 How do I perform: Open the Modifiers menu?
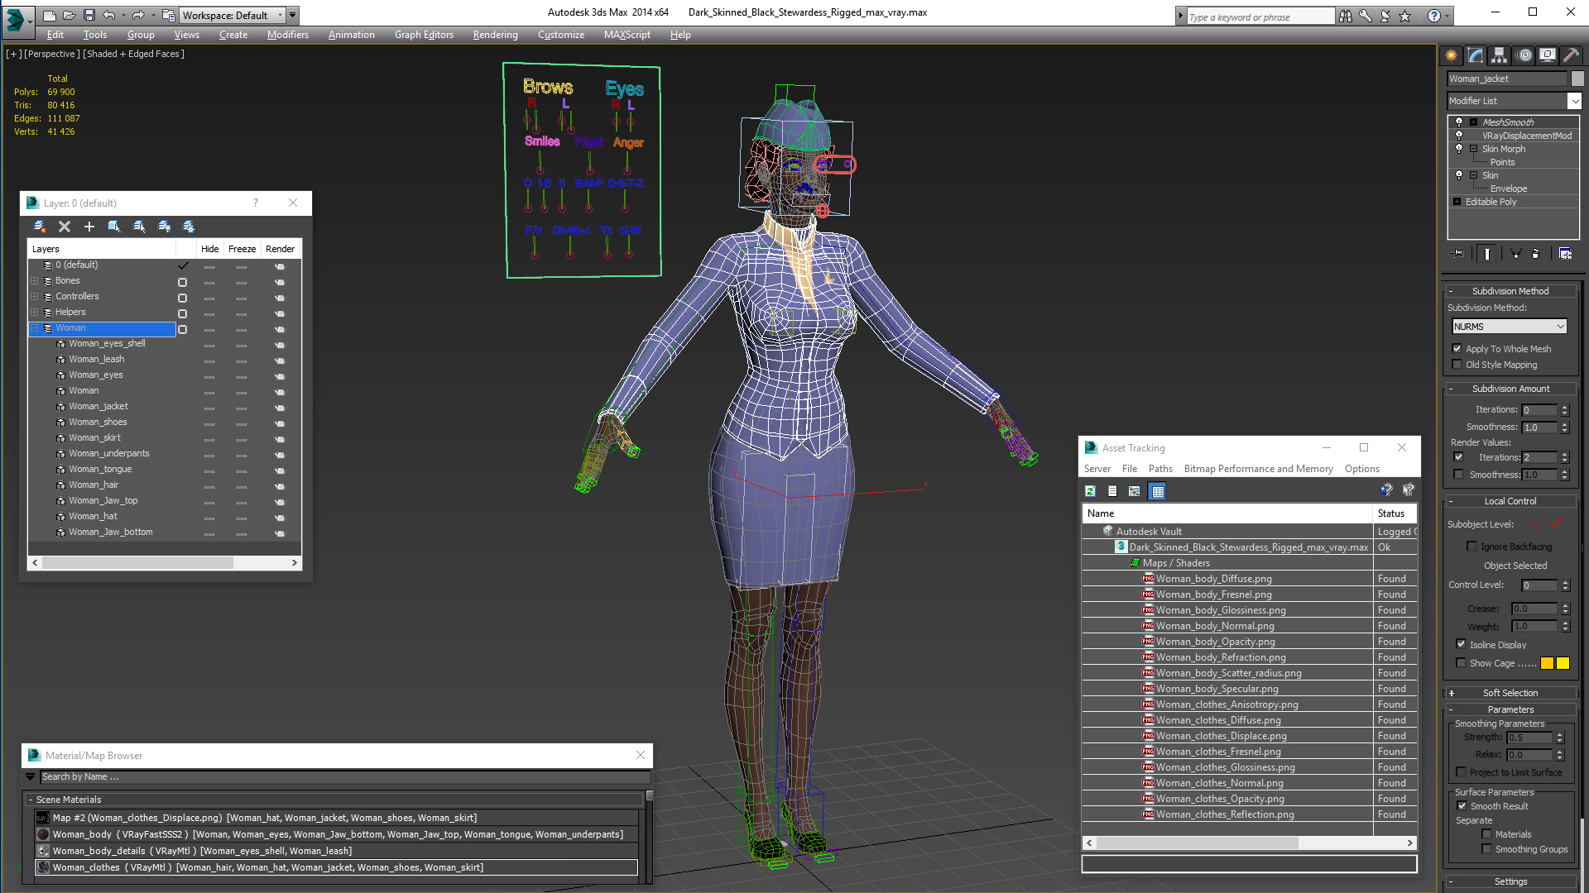pos(287,35)
